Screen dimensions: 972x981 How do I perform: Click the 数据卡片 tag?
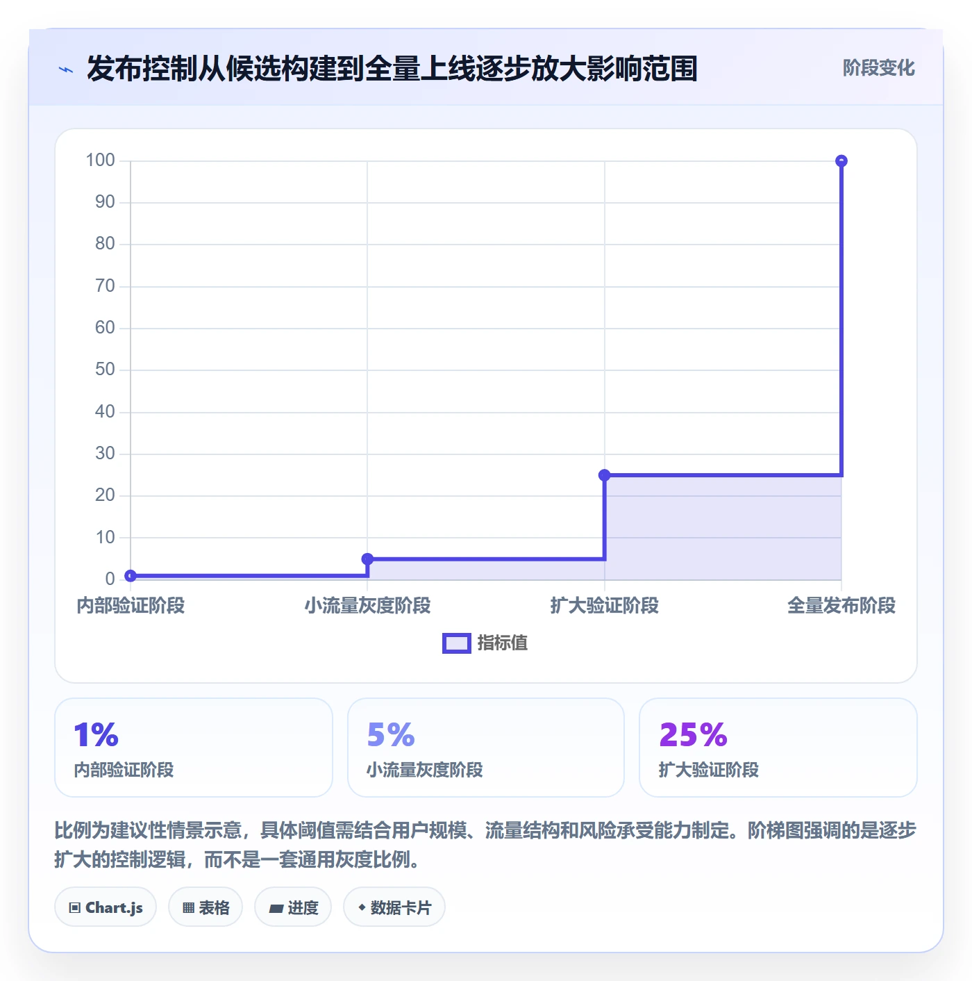coord(394,907)
